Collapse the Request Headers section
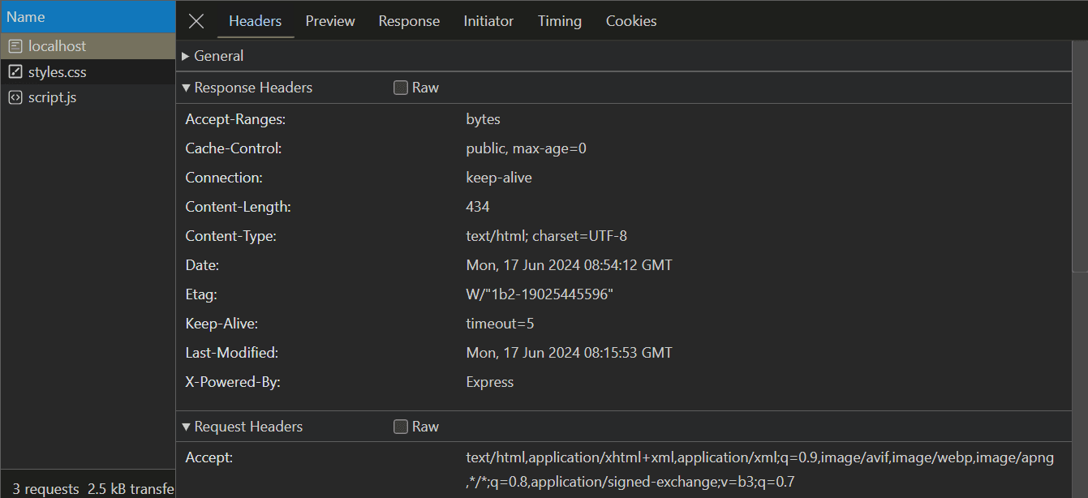 tap(186, 426)
